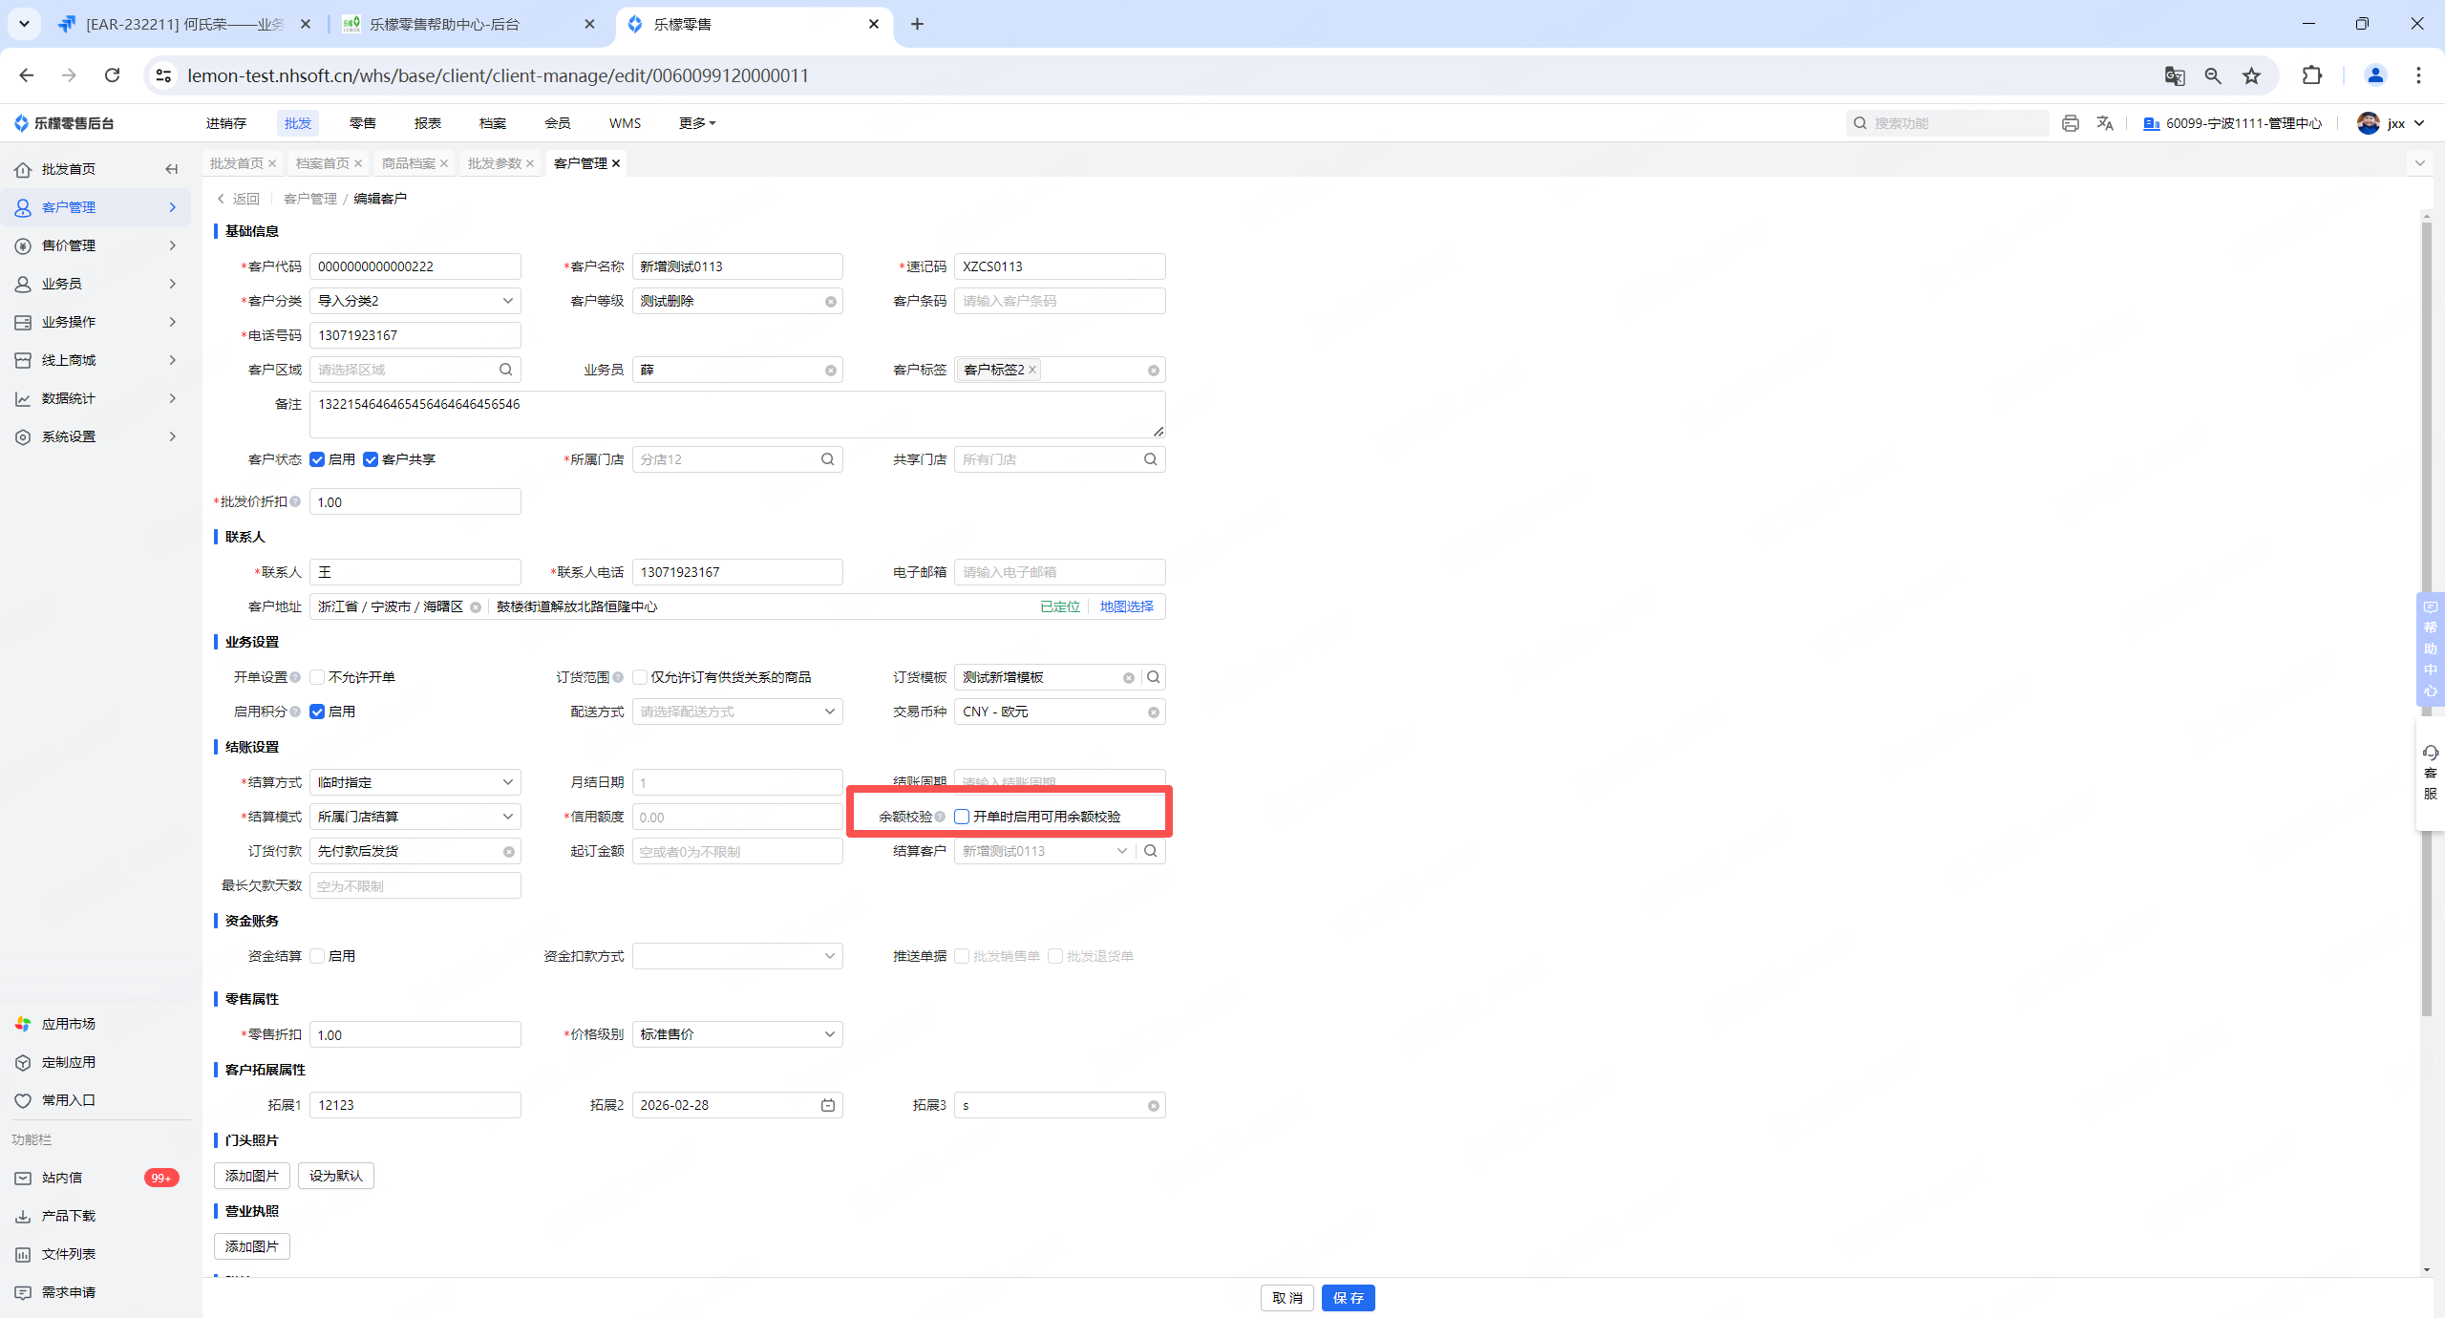Click the 客服 headset icon on right
Image resolution: width=2445 pixels, height=1318 pixels.
2431,753
